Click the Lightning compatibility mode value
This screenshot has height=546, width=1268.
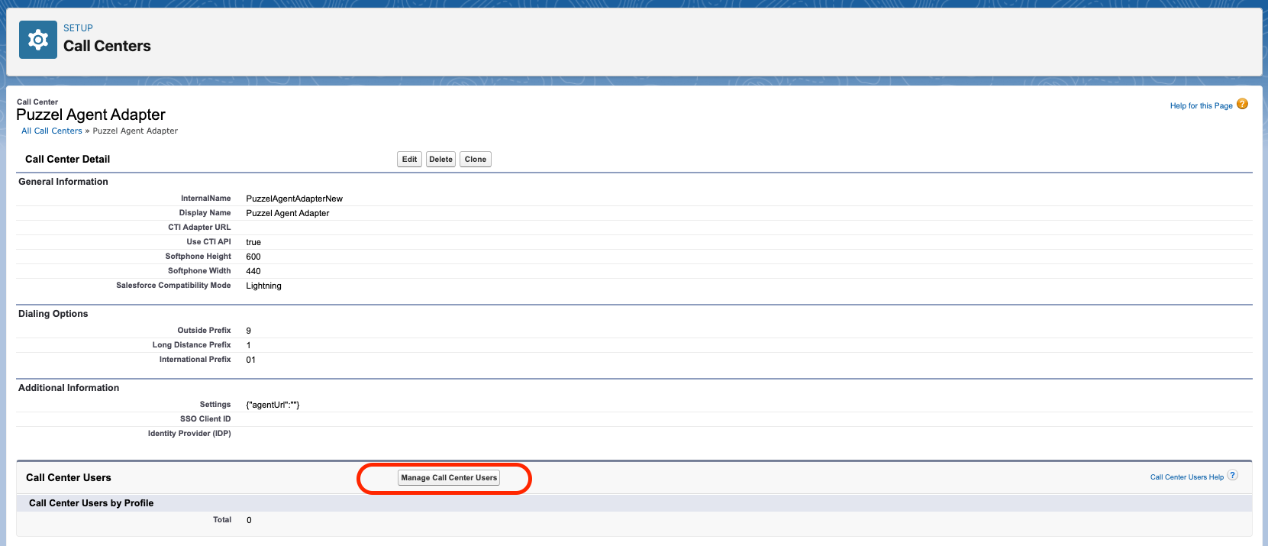[263, 286]
